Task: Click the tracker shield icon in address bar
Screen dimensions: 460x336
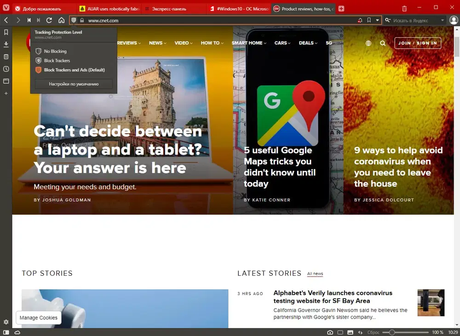Action: tap(74, 20)
